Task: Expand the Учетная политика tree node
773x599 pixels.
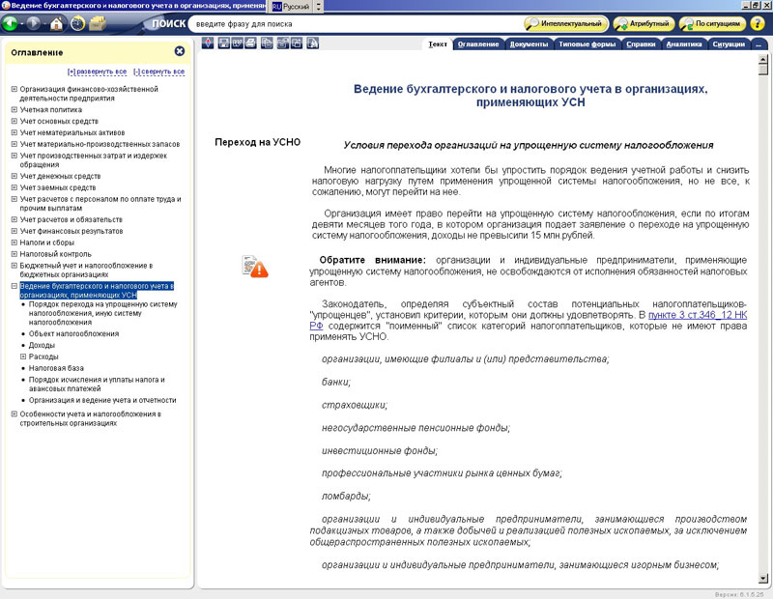Action: click(14, 110)
